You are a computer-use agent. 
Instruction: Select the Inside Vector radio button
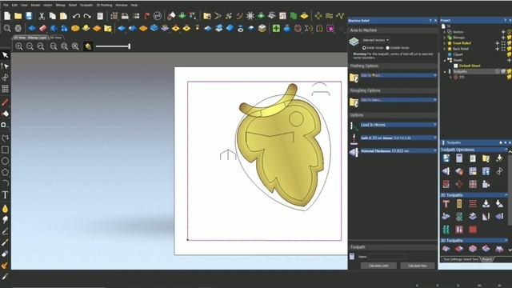click(x=364, y=48)
